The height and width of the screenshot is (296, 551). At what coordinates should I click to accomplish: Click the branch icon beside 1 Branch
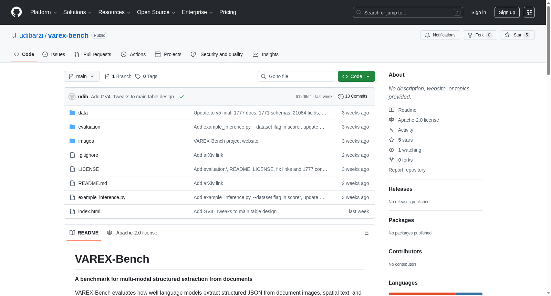pyautogui.click(x=107, y=76)
